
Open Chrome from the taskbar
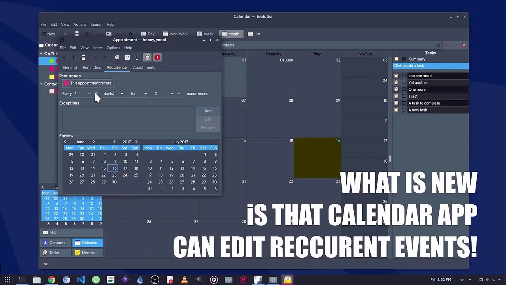point(51,280)
